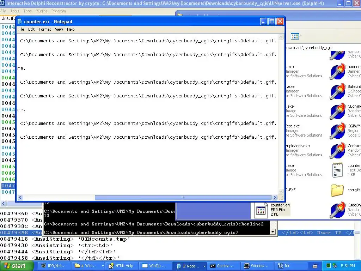
Task: Open the cntrgifs folder icon
Action: coord(337,190)
